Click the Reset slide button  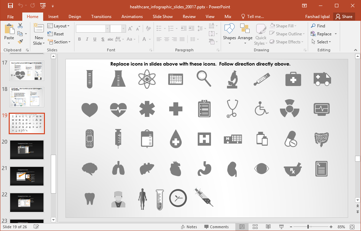tap(56, 34)
